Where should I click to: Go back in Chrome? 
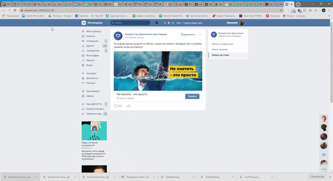pos(4,10)
